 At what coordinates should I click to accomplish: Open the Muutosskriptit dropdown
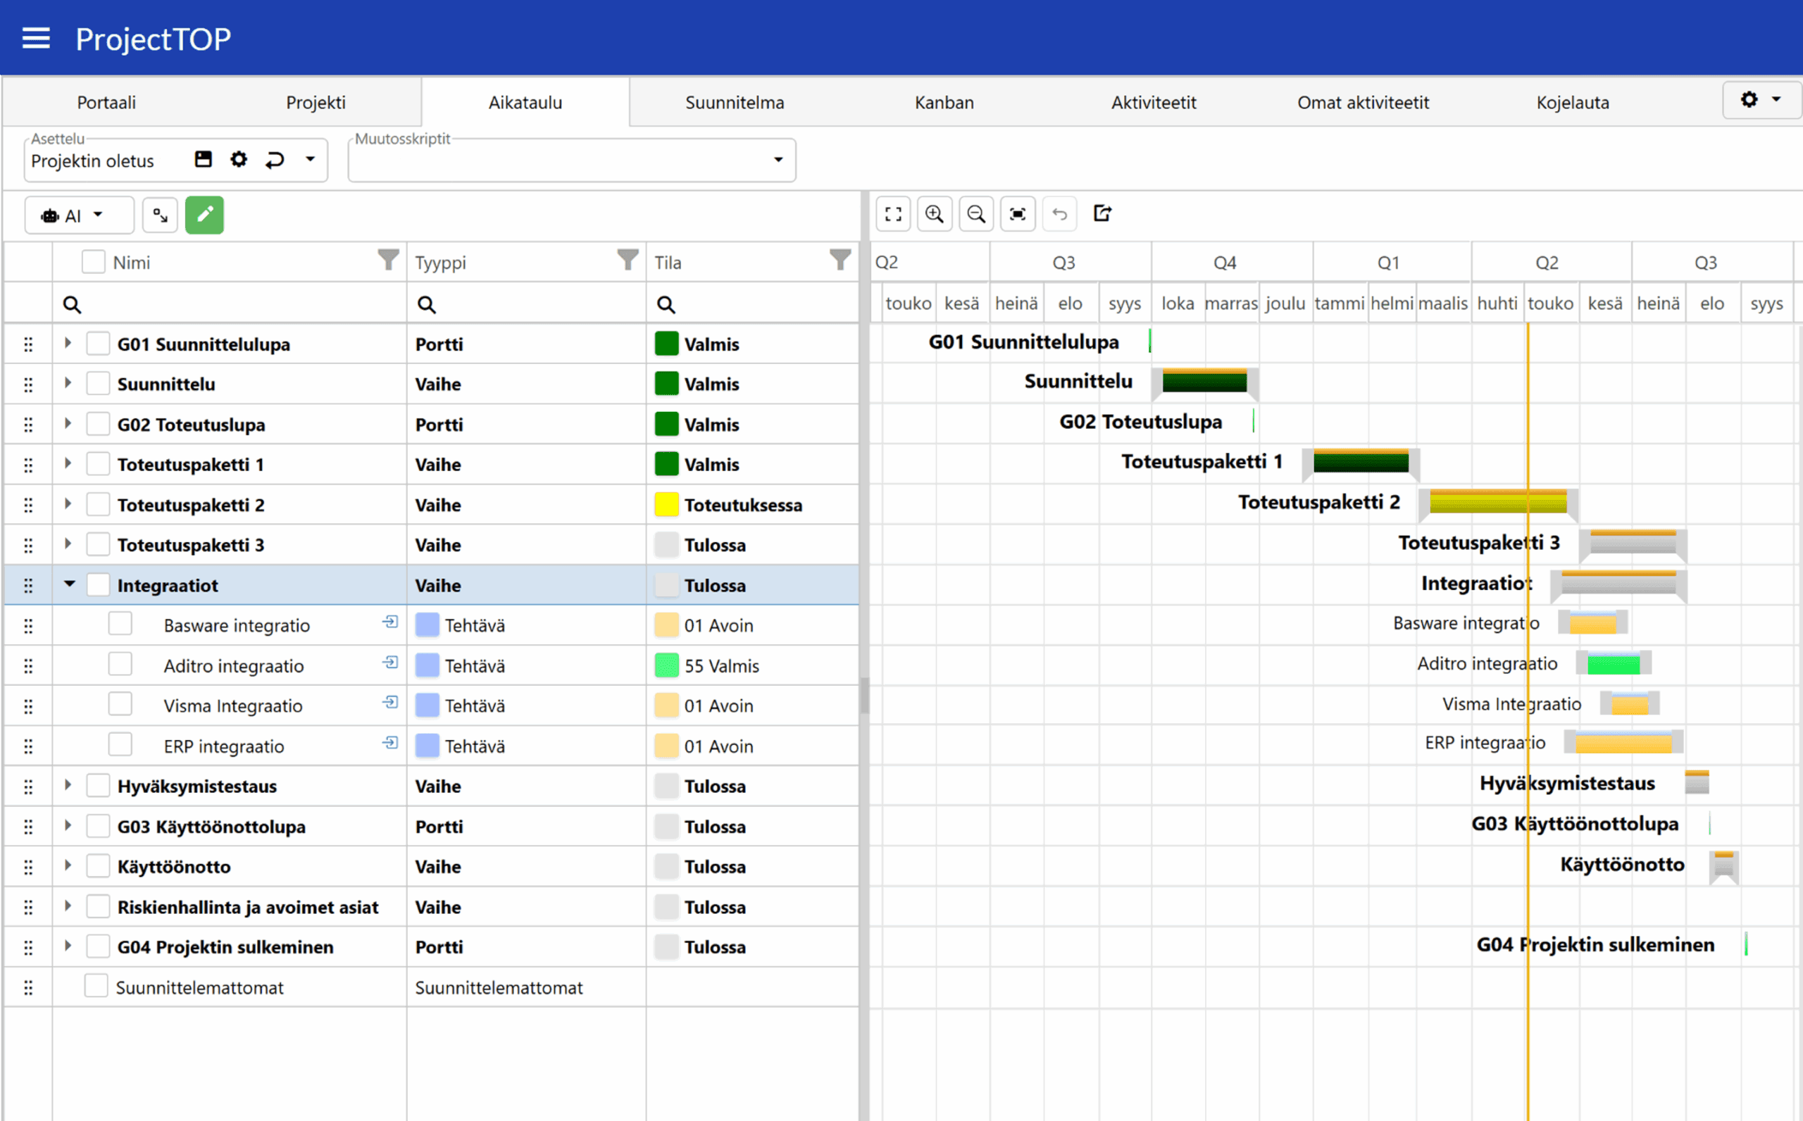(778, 160)
